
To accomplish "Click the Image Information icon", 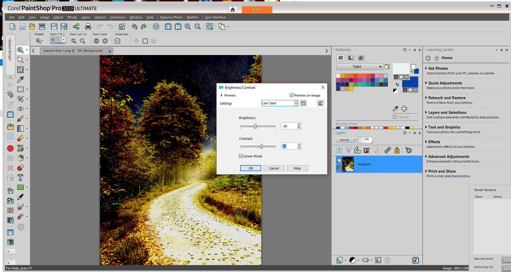I will pos(156,27).
